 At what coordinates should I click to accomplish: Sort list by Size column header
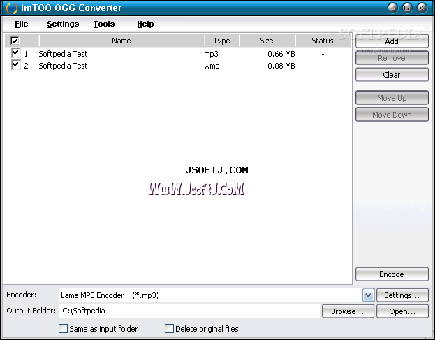267,41
